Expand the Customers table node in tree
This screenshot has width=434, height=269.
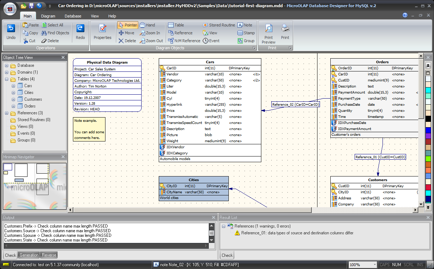[13, 100]
